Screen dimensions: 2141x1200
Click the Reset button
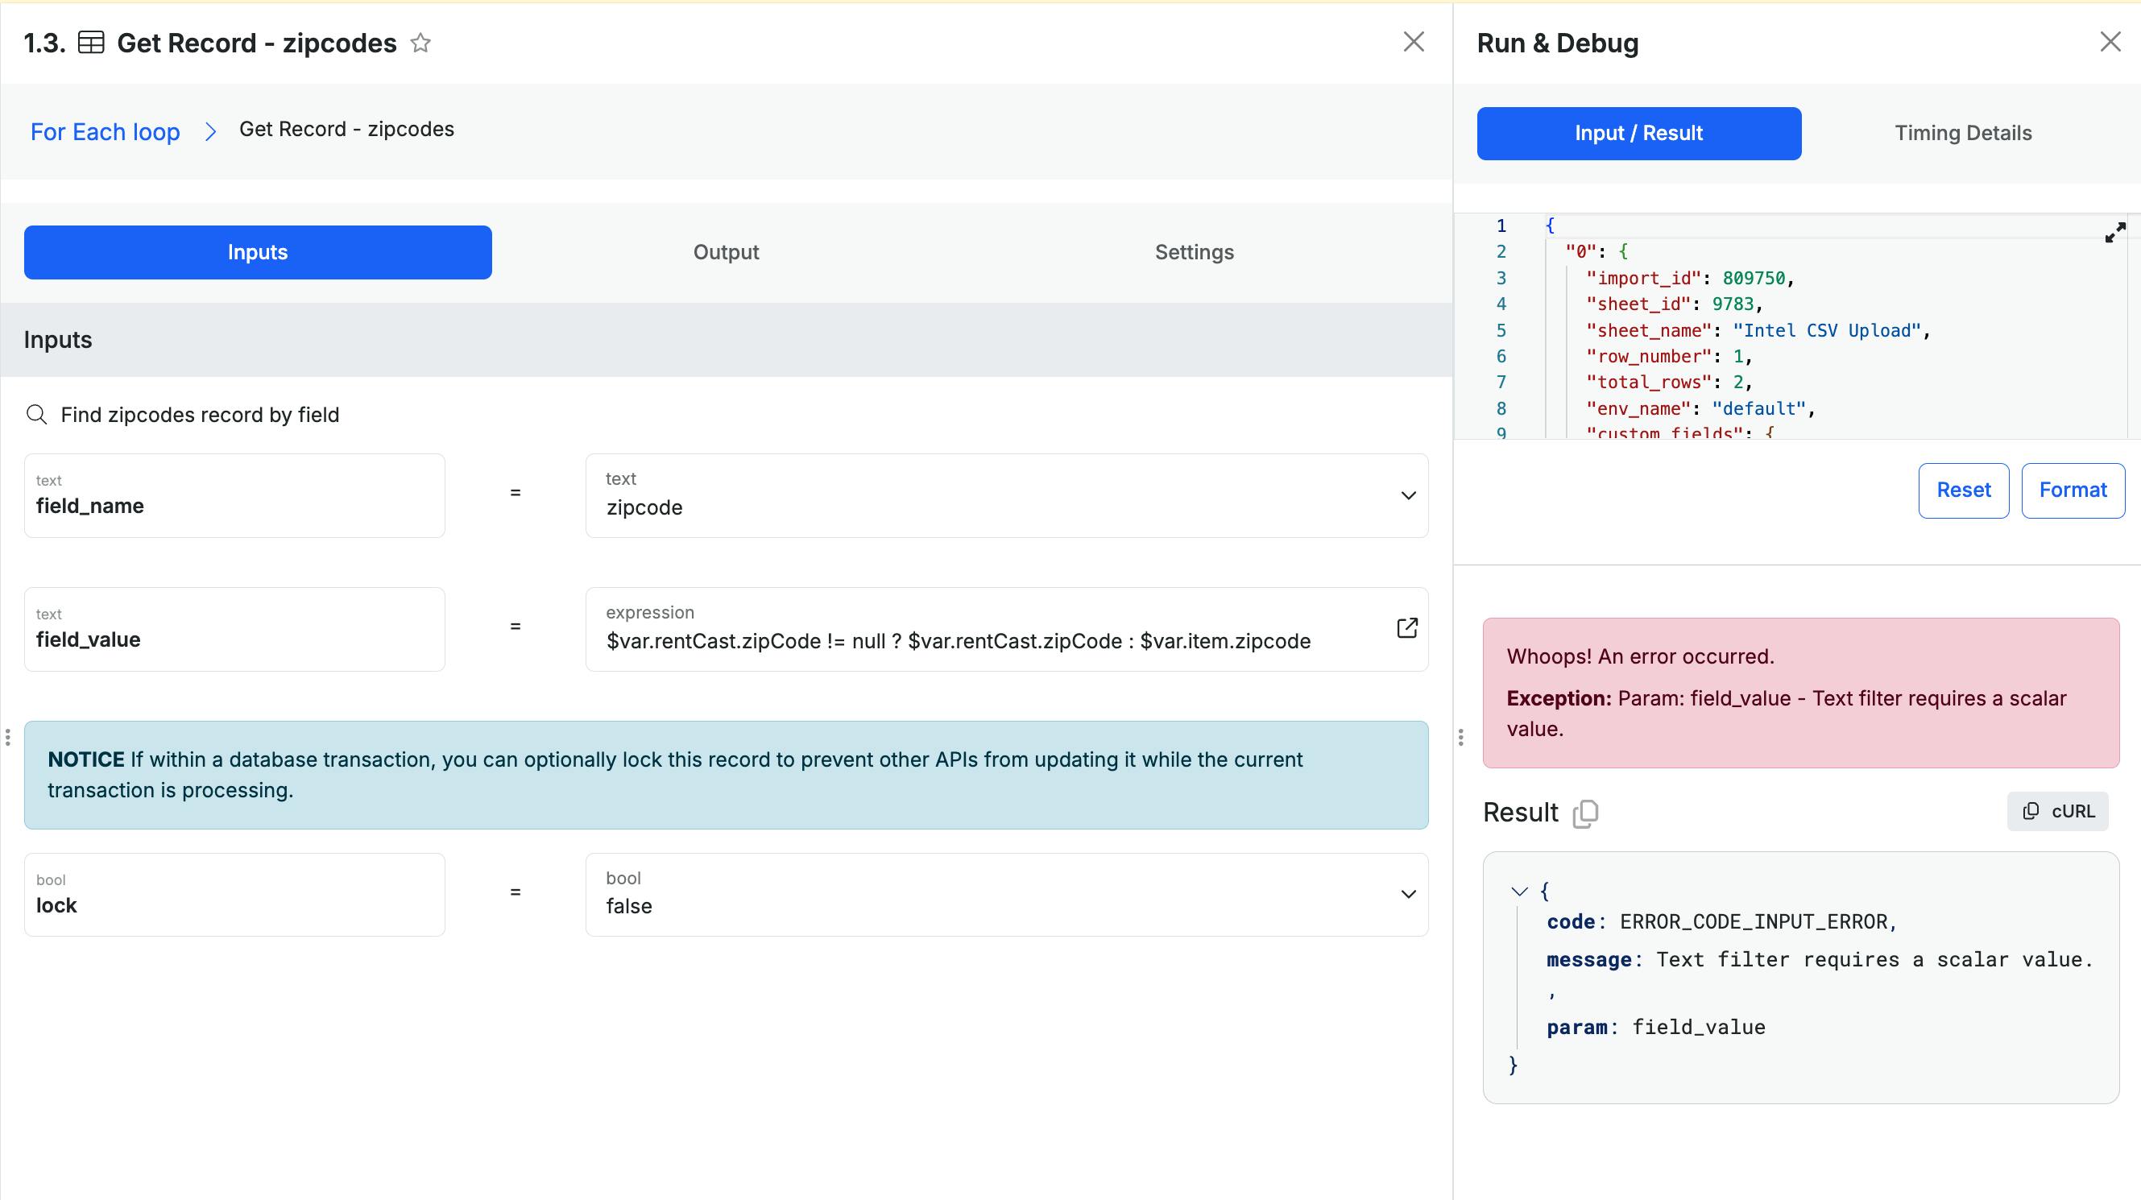[1963, 490]
